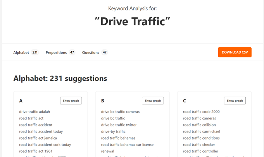Show graph for letter A card
264x157 pixels.
pyautogui.click(x=71, y=101)
